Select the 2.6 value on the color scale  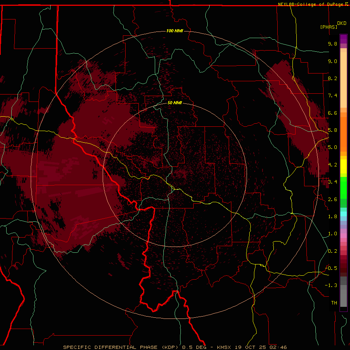click(x=332, y=199)
